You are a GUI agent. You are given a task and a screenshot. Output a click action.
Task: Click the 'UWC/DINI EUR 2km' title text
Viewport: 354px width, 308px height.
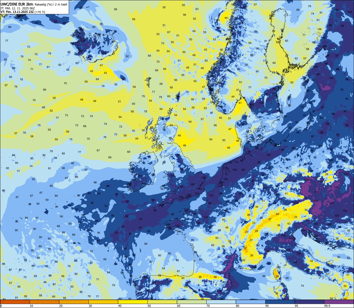[17, 4]
